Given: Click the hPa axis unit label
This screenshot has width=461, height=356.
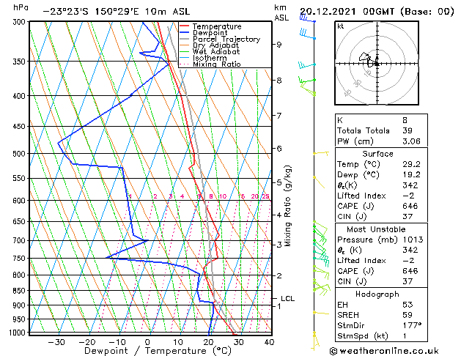Looking at the screenshot, I should click(x=21, y=8).
